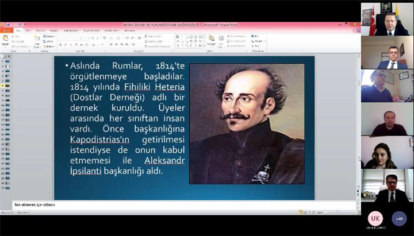This screenshot has height=236, width=414.
Task: Click Şekil Efektleri shape effects
Action: tap(236, 46)
